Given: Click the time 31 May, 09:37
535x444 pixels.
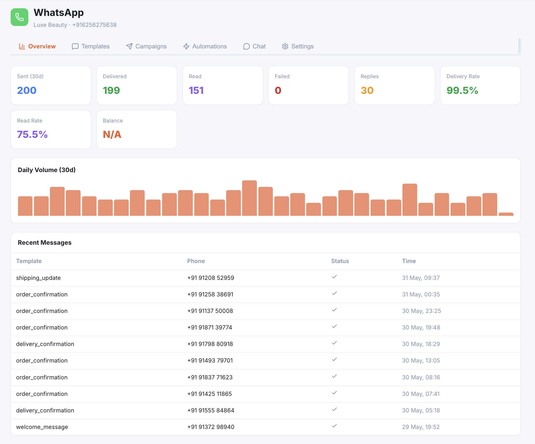Looking at the screenshot, I should click(421, 278).
